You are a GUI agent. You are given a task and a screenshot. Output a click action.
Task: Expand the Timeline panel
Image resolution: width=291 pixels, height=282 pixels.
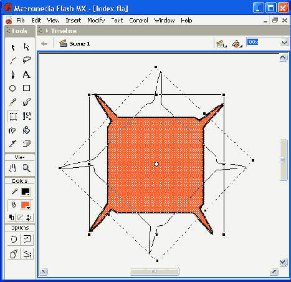[x=47, y=31]
